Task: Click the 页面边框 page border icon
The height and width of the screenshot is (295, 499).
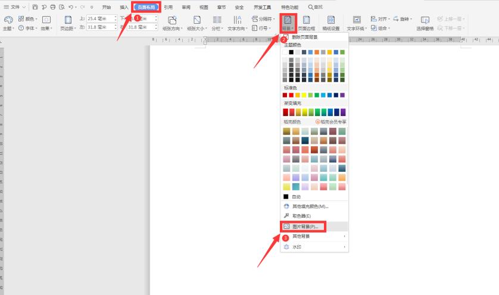Action: click(306, 20)
